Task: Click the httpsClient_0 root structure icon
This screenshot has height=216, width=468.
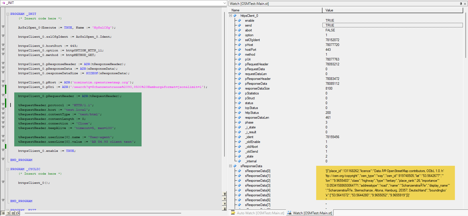Action: [x=235, y=16]
